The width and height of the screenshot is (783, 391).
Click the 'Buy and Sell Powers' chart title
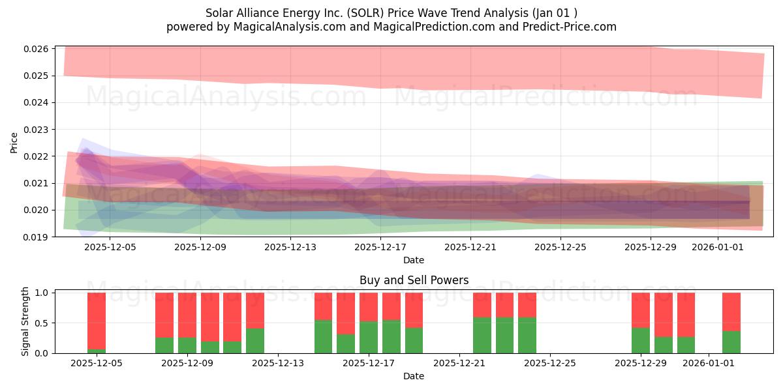[414, 281]
